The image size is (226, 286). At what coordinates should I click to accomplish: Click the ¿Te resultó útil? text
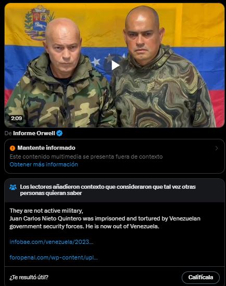[x=29, y=277]
